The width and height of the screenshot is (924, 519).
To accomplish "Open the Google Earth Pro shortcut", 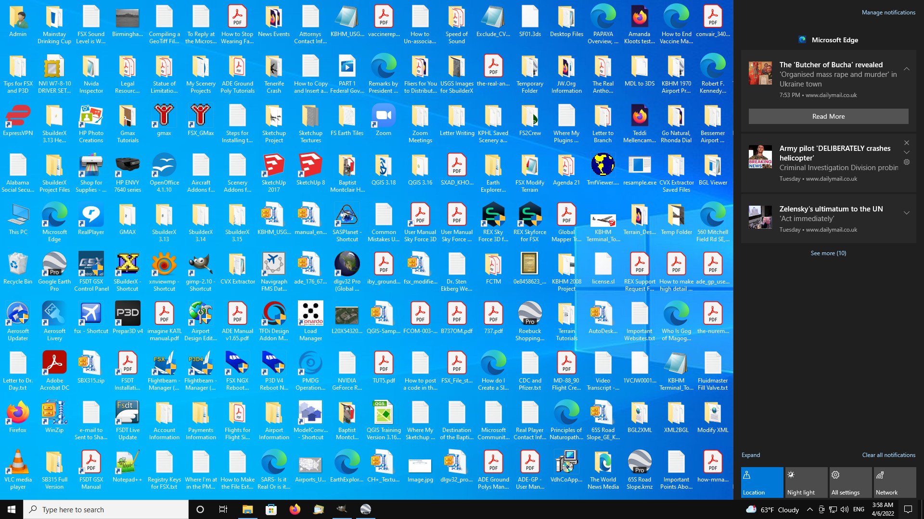I will [54, 271].
